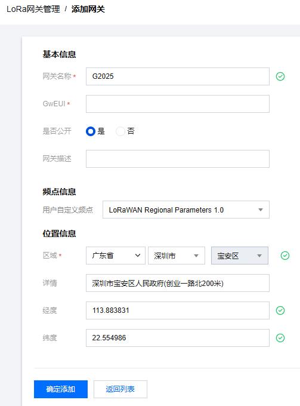
Task: Click the 添加网关 breadcrumb title
Action: coord(88,9)
